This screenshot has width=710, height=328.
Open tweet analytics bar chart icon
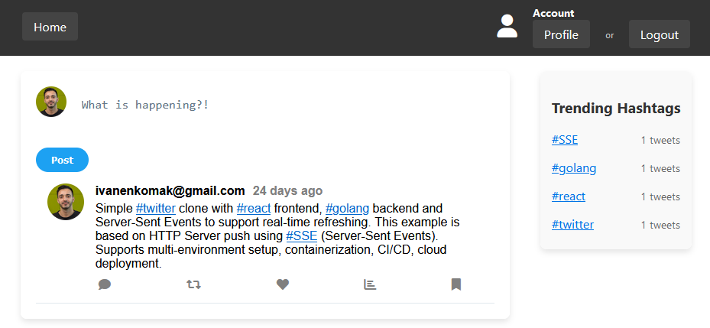(370, 284)
